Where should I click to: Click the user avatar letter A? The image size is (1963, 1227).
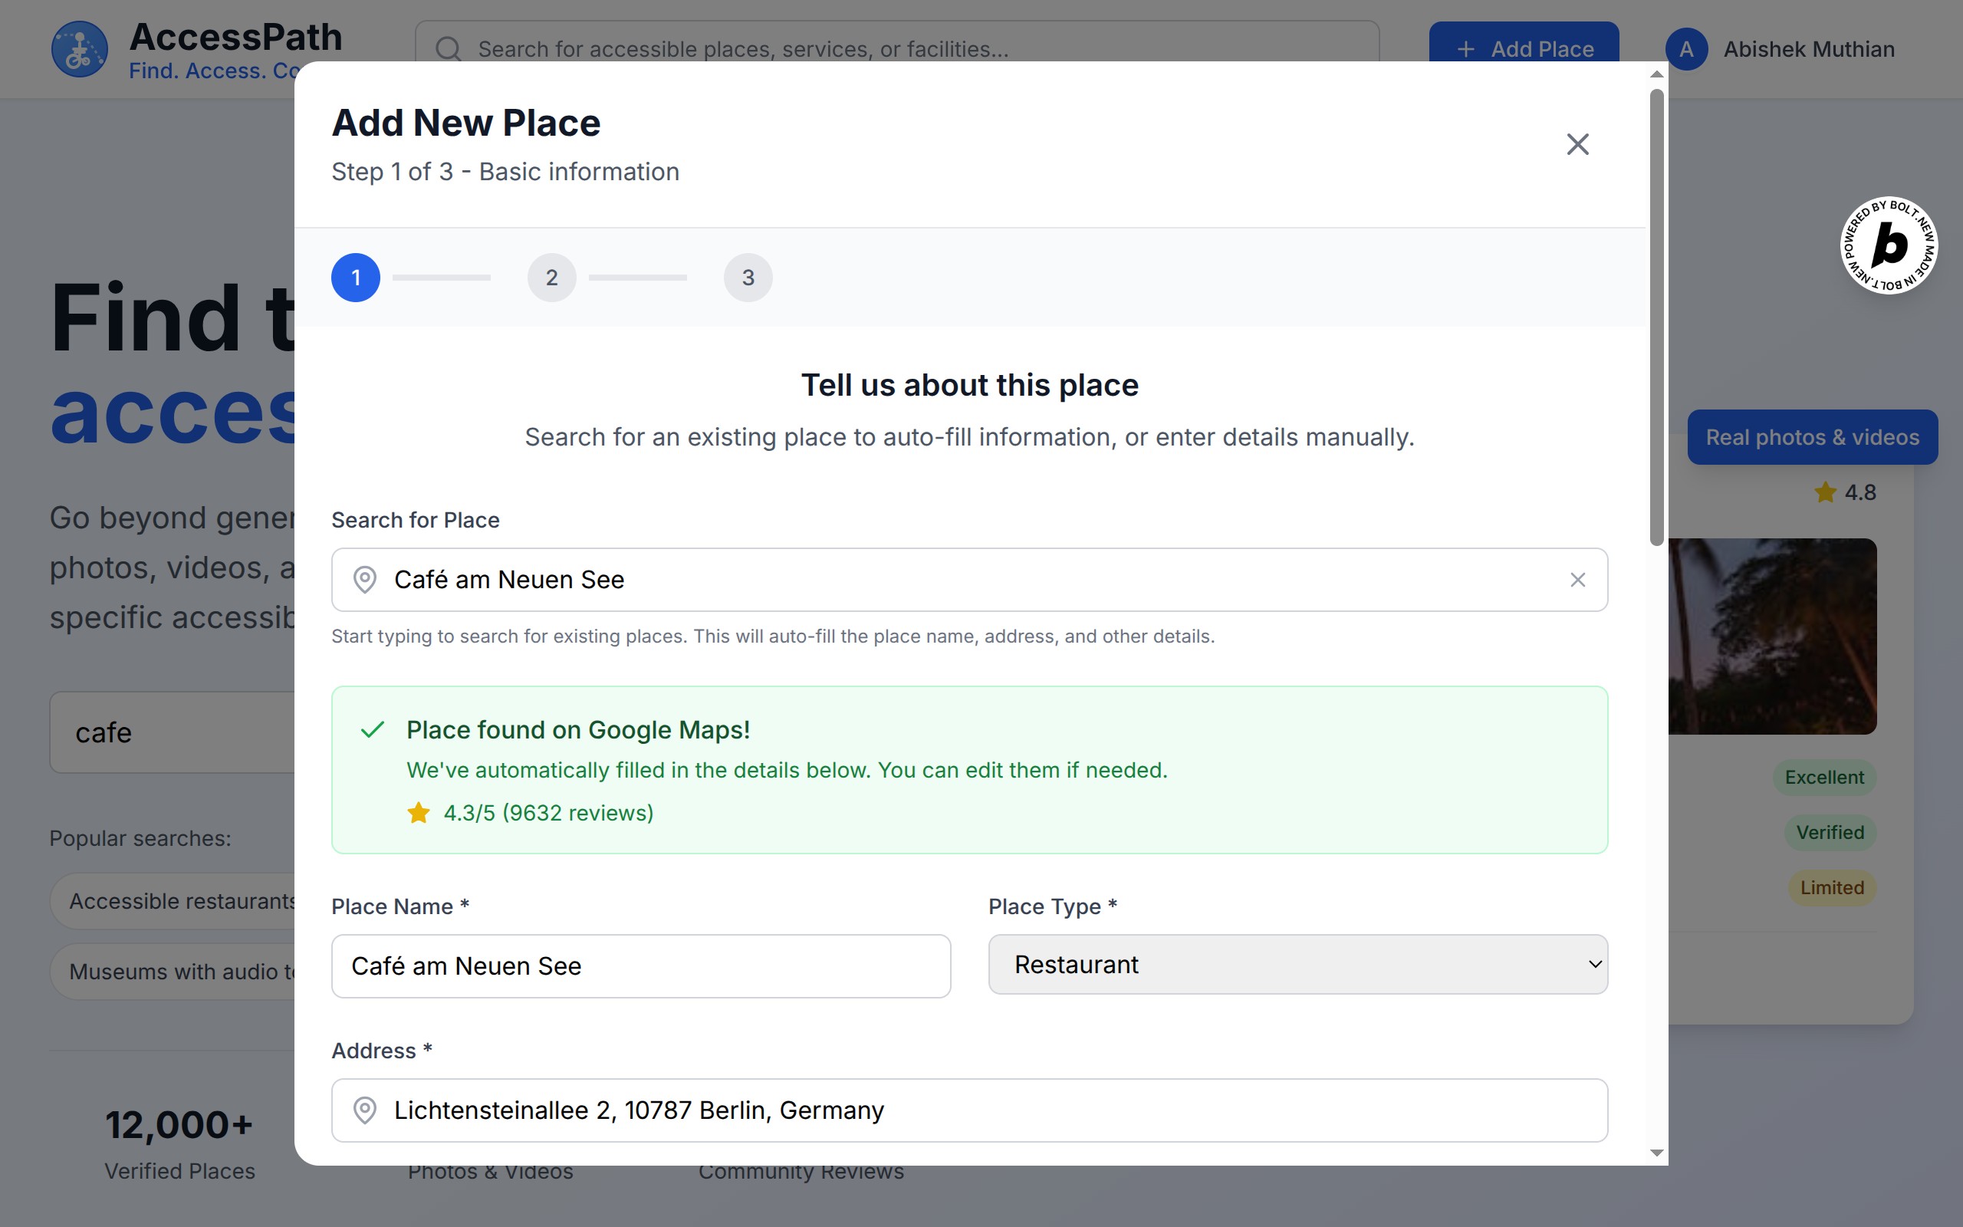tap(1685, 50)
